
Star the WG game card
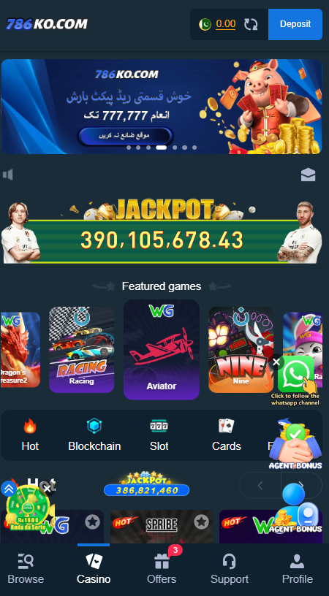(92, 522)
